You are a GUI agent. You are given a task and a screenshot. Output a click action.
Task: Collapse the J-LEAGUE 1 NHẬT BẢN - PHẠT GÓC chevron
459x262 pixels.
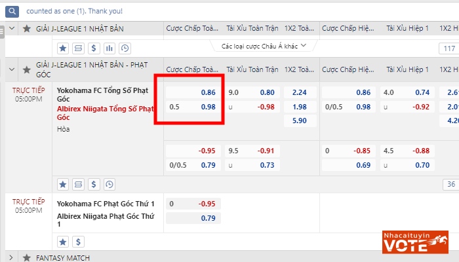(x=12, y=69)
